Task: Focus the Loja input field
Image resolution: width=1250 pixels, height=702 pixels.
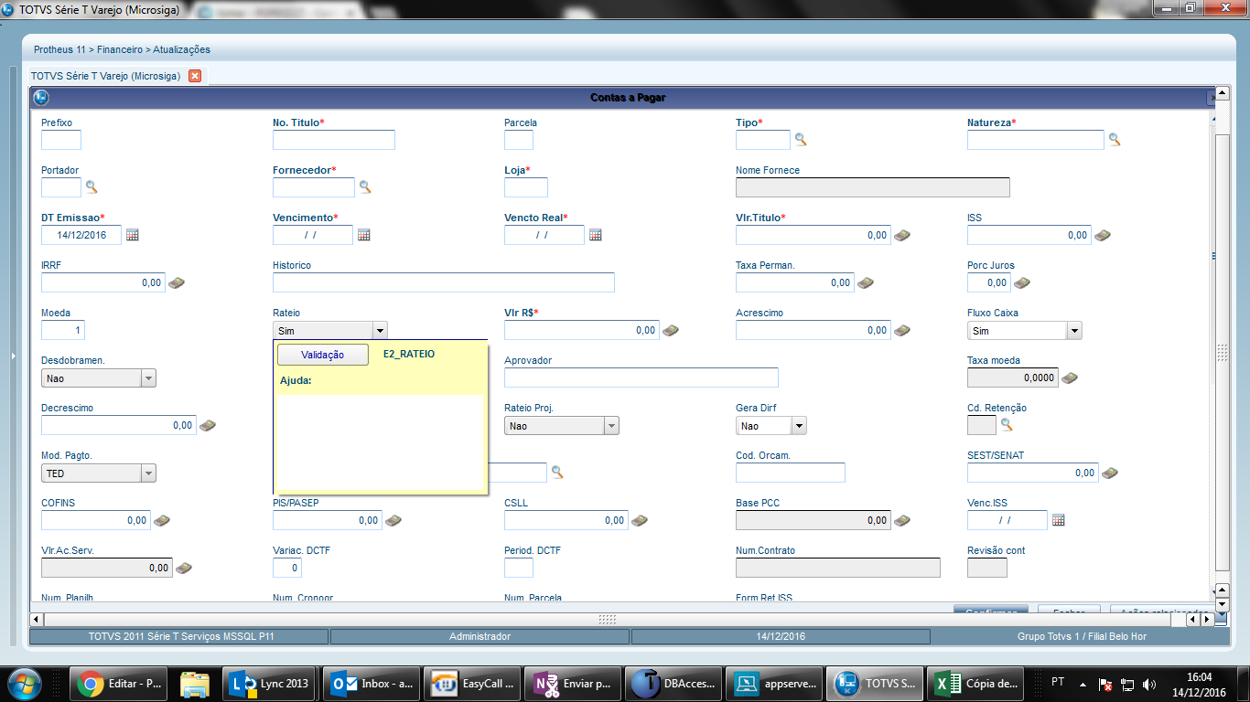Action: click(526, 187)
